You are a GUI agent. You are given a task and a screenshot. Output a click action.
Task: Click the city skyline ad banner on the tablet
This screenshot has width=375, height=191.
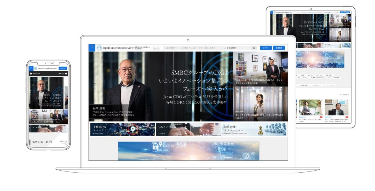(320, 59)
